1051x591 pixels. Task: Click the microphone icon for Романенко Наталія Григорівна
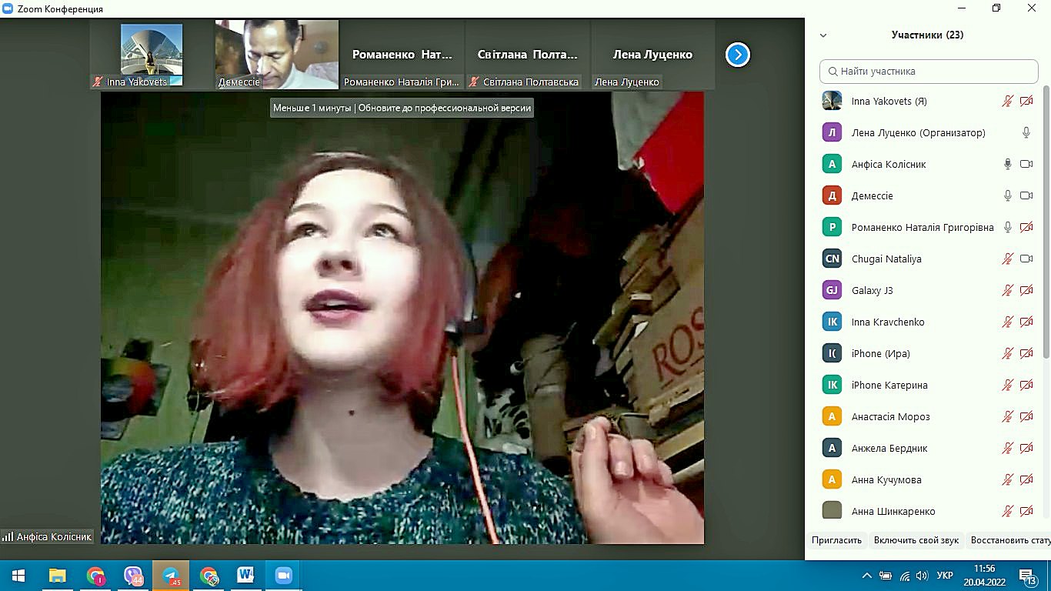[1007, 227]
